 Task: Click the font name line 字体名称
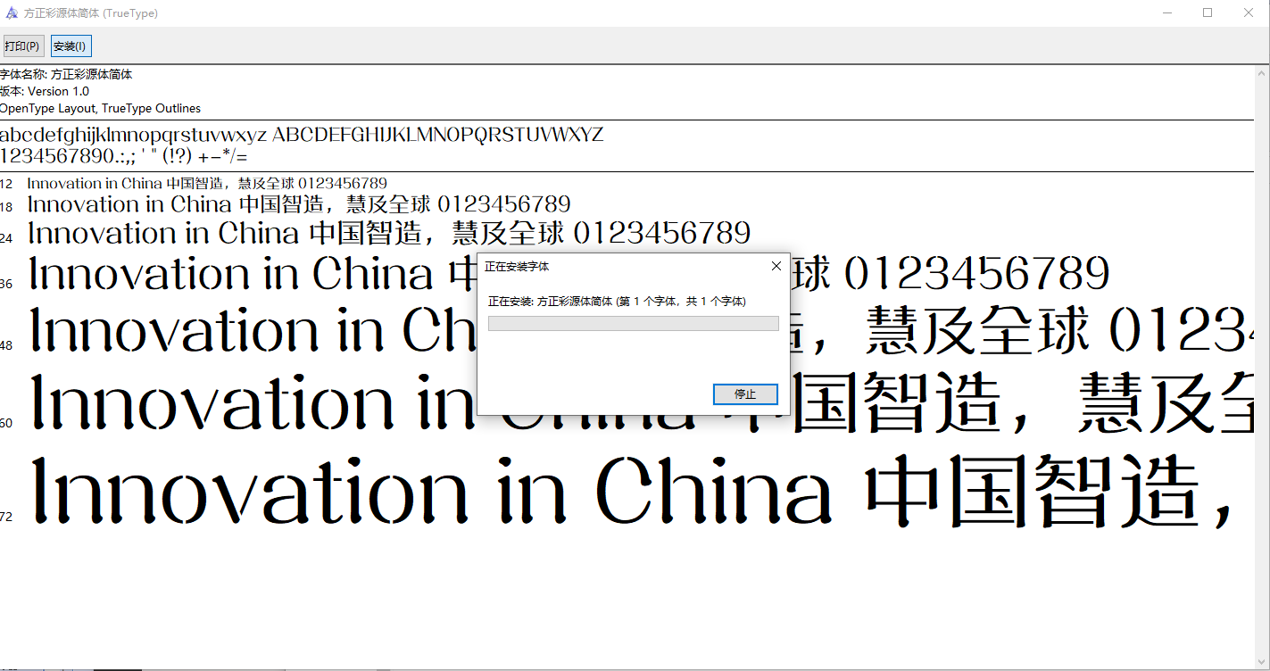click(66, 74)
